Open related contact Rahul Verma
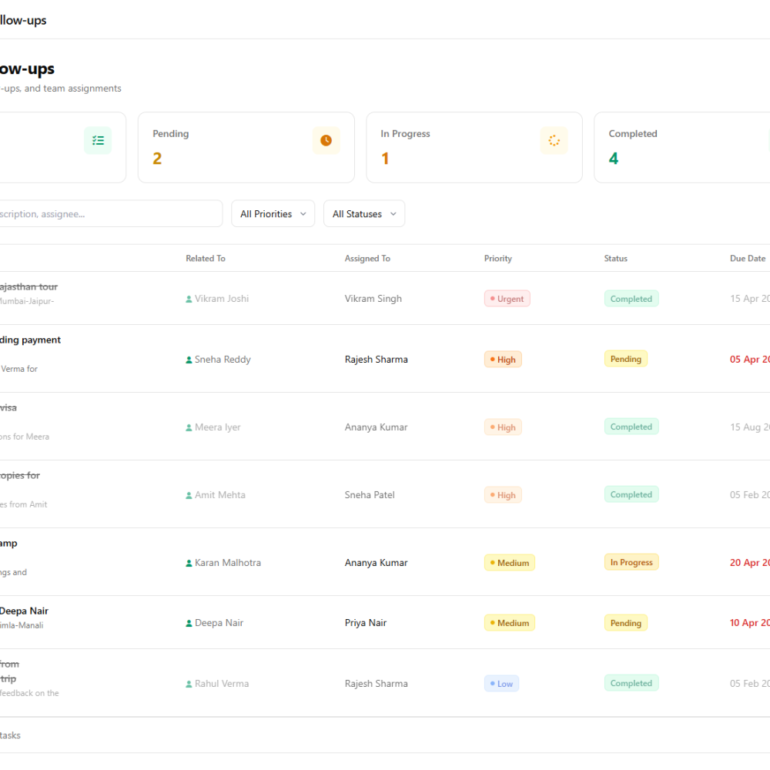 [222, 684]
